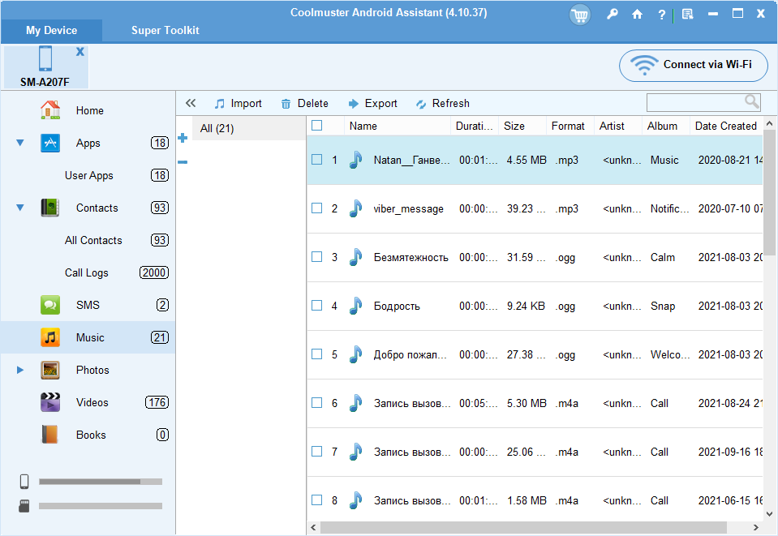Switch to the Super Toolkit tab
778x536 pixels.
[165, 30]
